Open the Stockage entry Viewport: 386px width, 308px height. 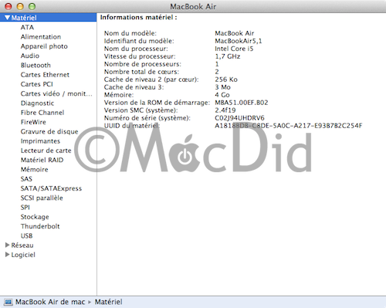tap(35, 217)
